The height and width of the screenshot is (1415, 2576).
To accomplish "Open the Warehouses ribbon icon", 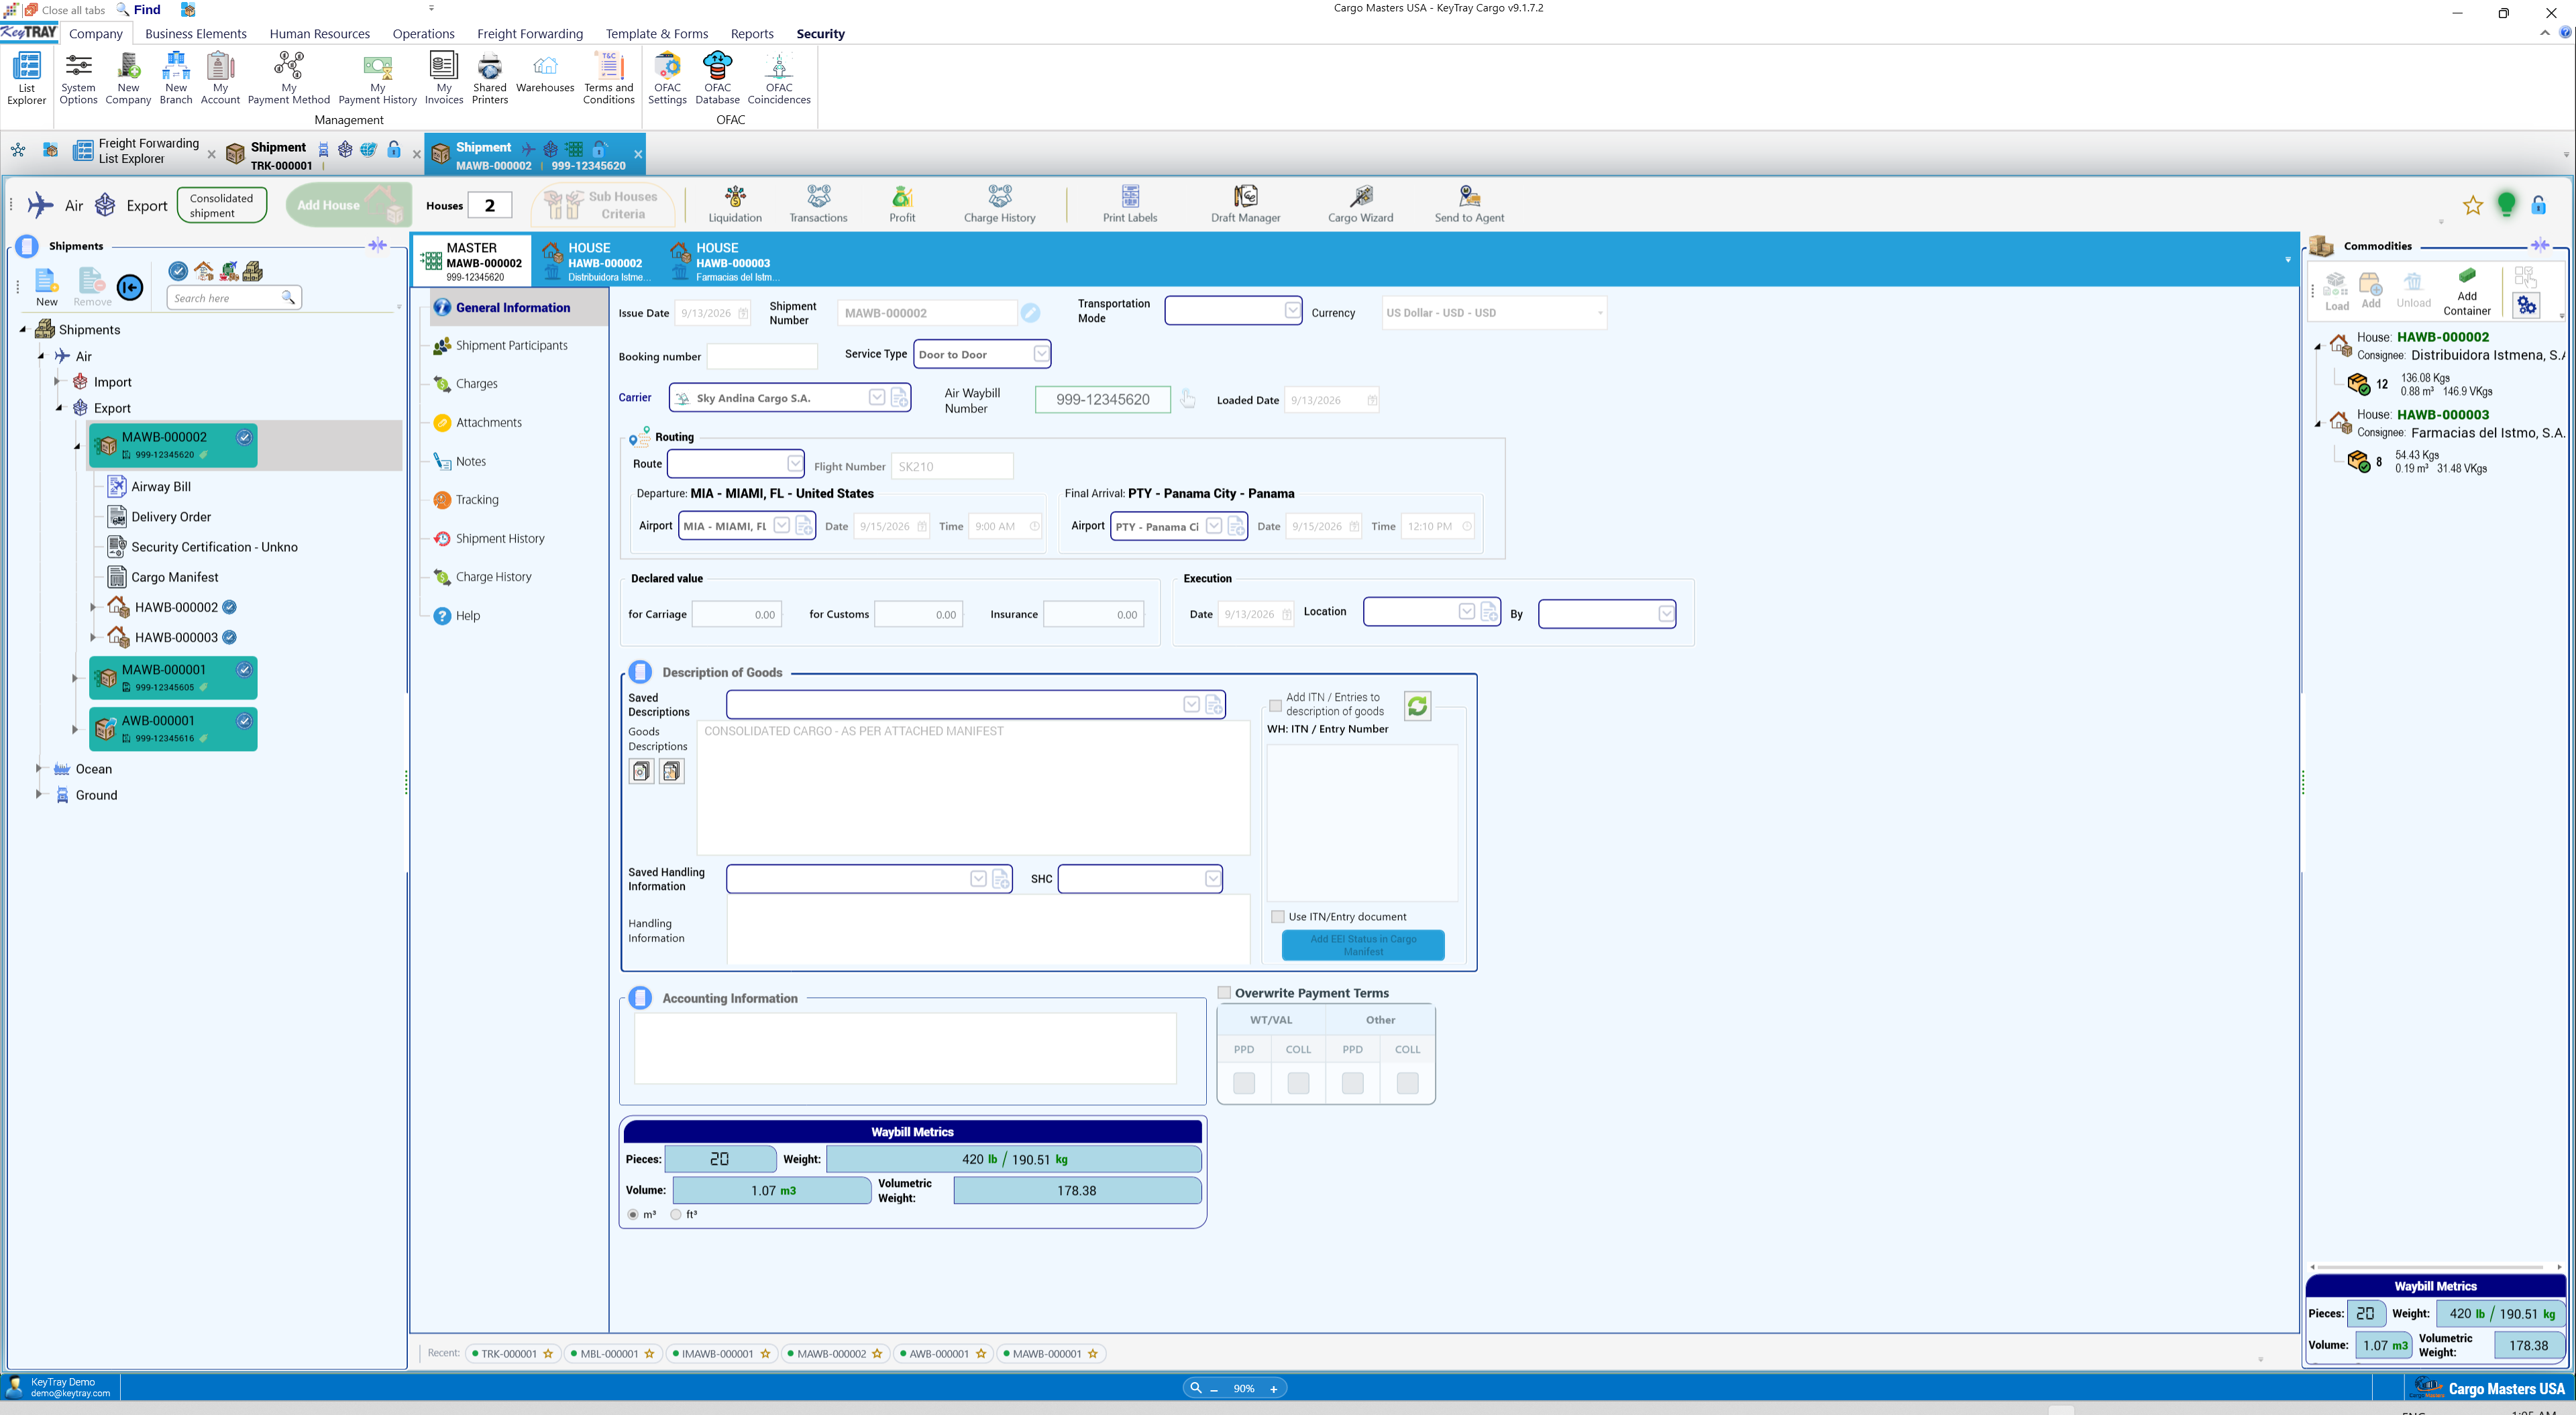I will point(545,73).
